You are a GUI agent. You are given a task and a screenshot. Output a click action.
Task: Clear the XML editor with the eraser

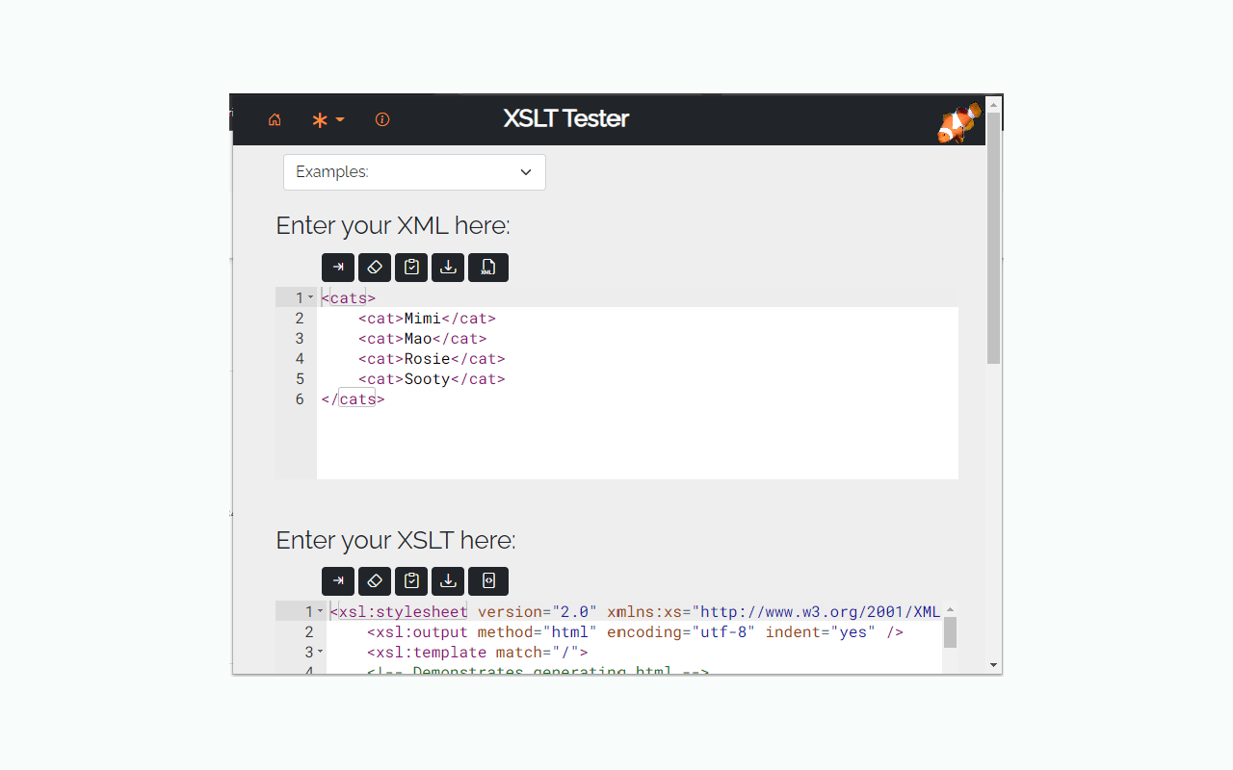(375, 267)
